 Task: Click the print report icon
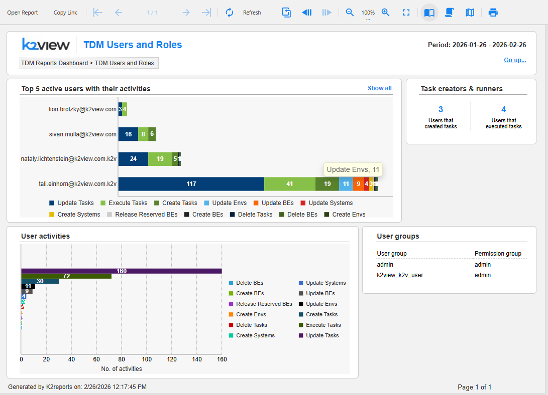click(x=493, y=13)
